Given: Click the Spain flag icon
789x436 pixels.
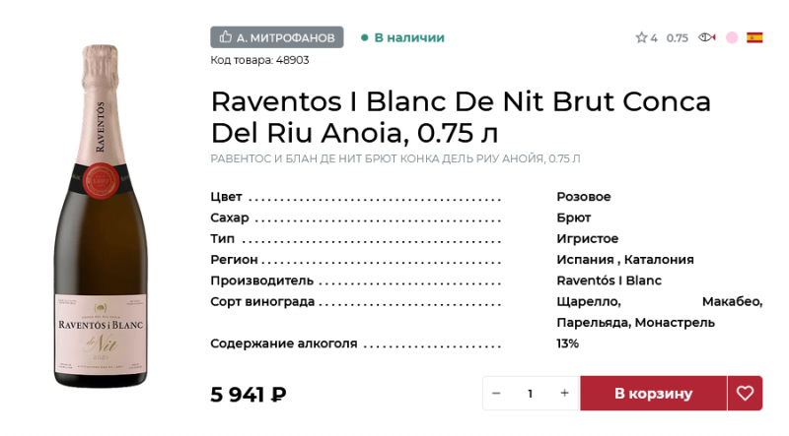Looking at the screenshot, I should click(x=754, y=37).
